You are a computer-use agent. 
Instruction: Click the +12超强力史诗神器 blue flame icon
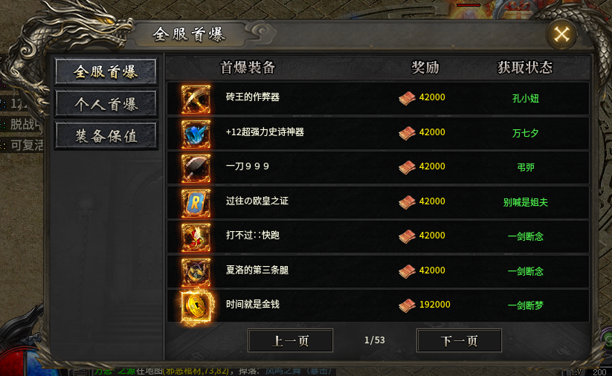[x=196, y=134]
